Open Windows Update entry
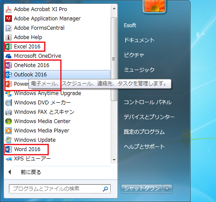Screen dimensions: 216x202 [x=35, y=140]
